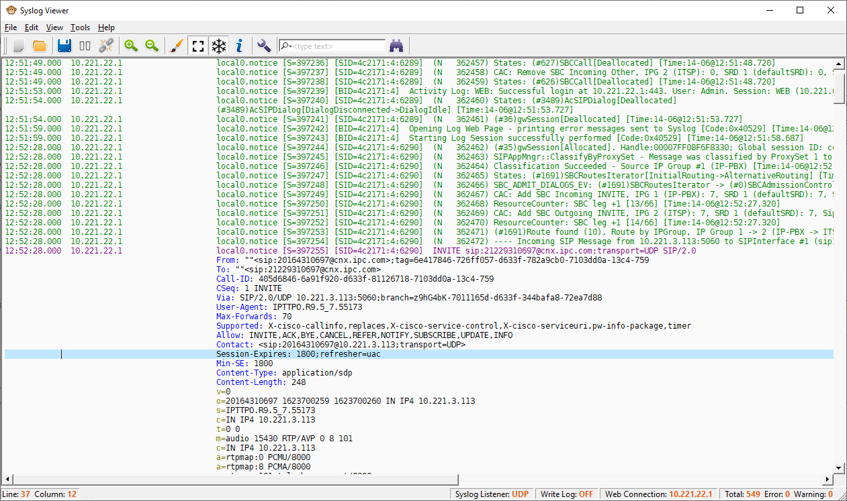This screenshot has height=501, width=847.
Task: Open options via the wrench icon
Action: [264, 46]
